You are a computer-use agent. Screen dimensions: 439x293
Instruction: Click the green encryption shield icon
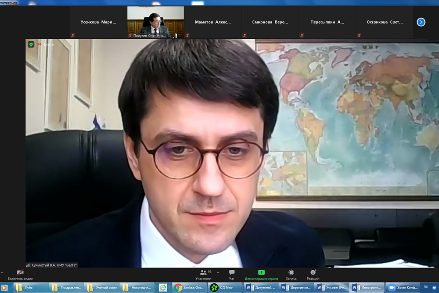tap(31, 44)
